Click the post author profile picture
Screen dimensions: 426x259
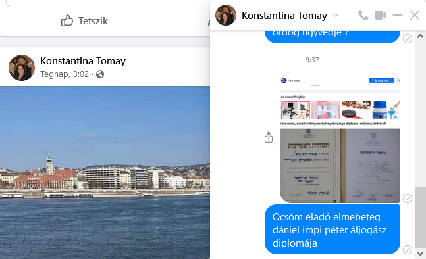(22, 68)
